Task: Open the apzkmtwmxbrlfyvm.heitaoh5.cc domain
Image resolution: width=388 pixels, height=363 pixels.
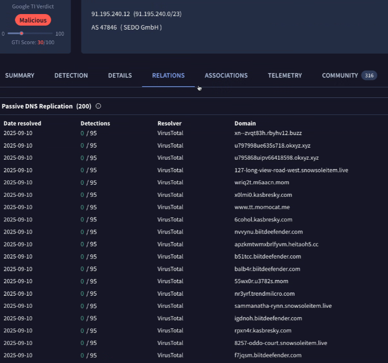Action: coord(276,245)
